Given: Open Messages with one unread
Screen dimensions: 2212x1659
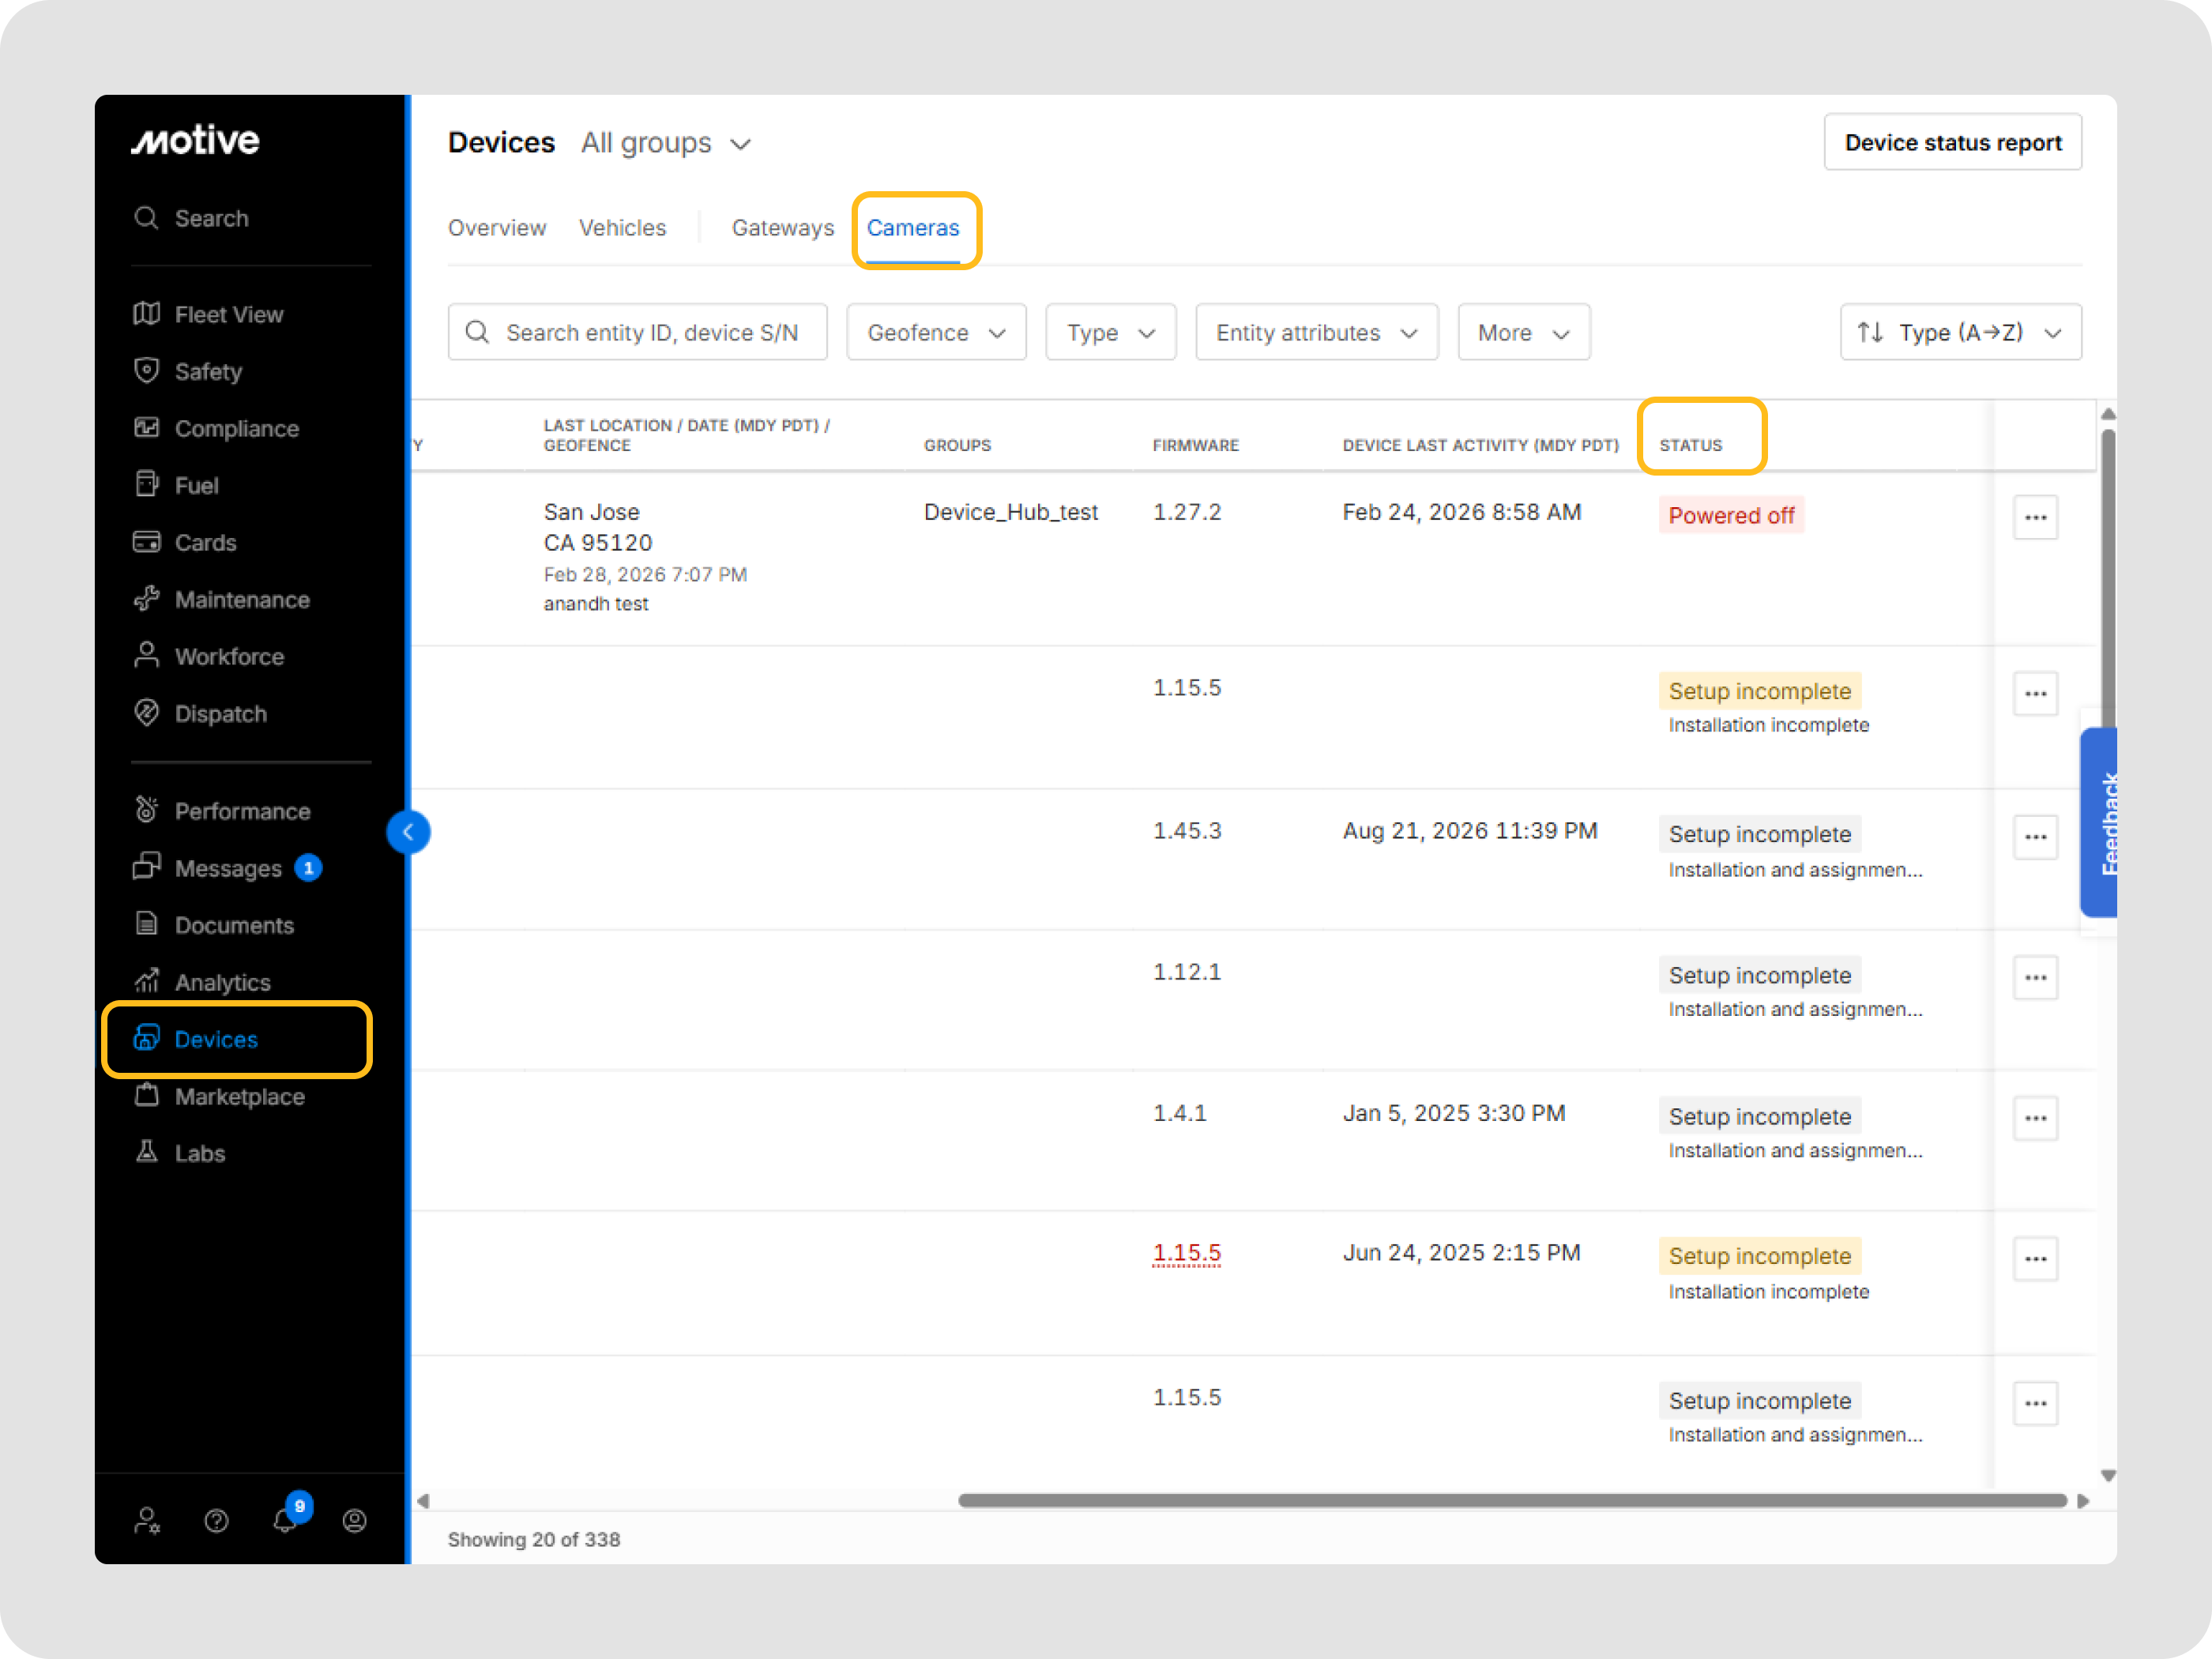Looking at the screenshot, I should click(x=227, y=867).
